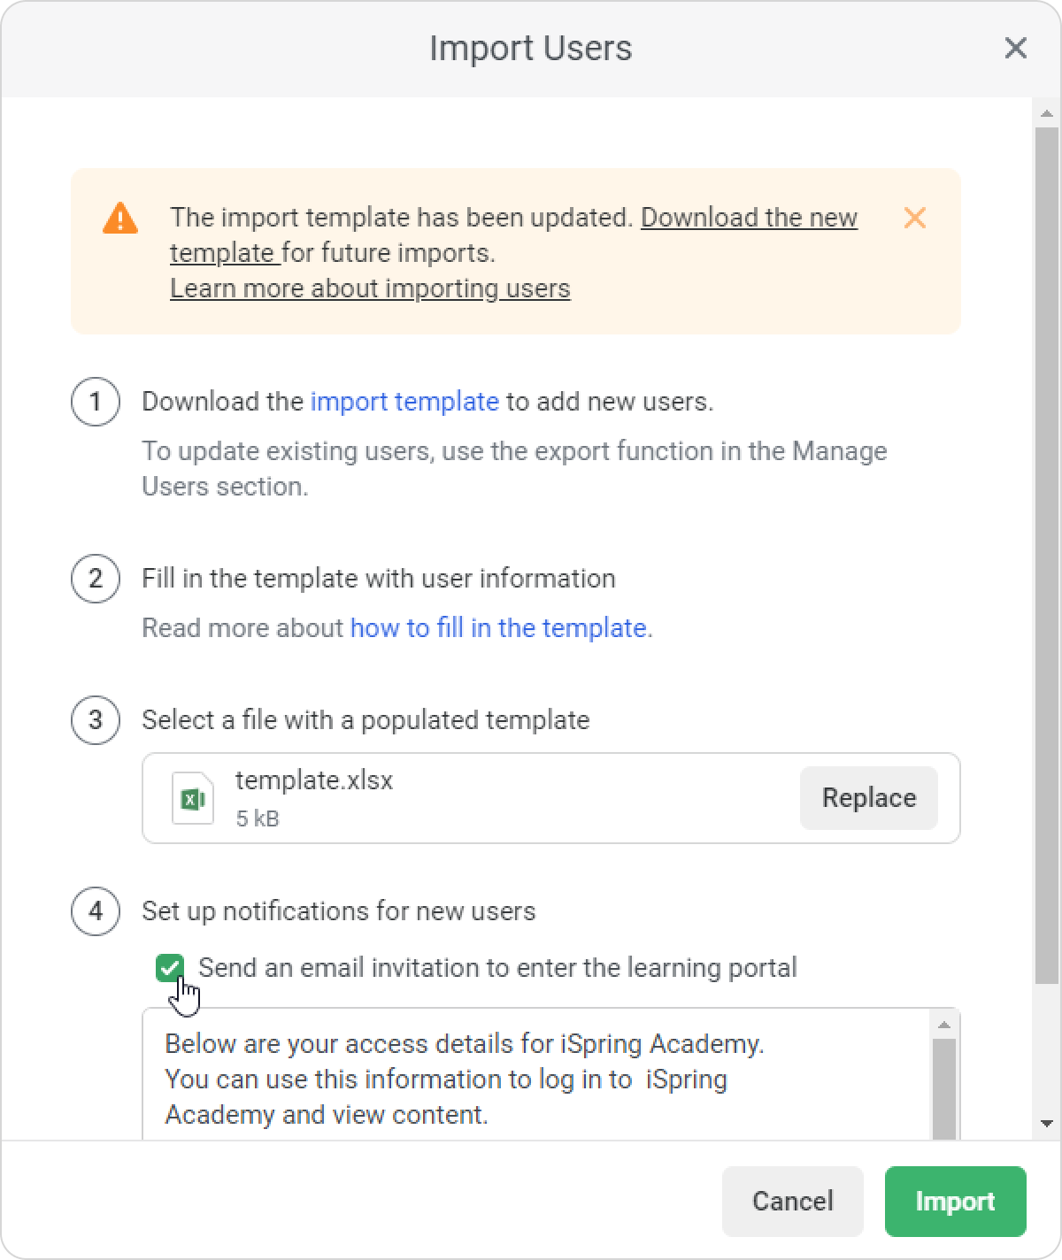Click the Excel file icon for template.xlsx
Viewport: 1062px width, 1260px height.
pos(192,798)
